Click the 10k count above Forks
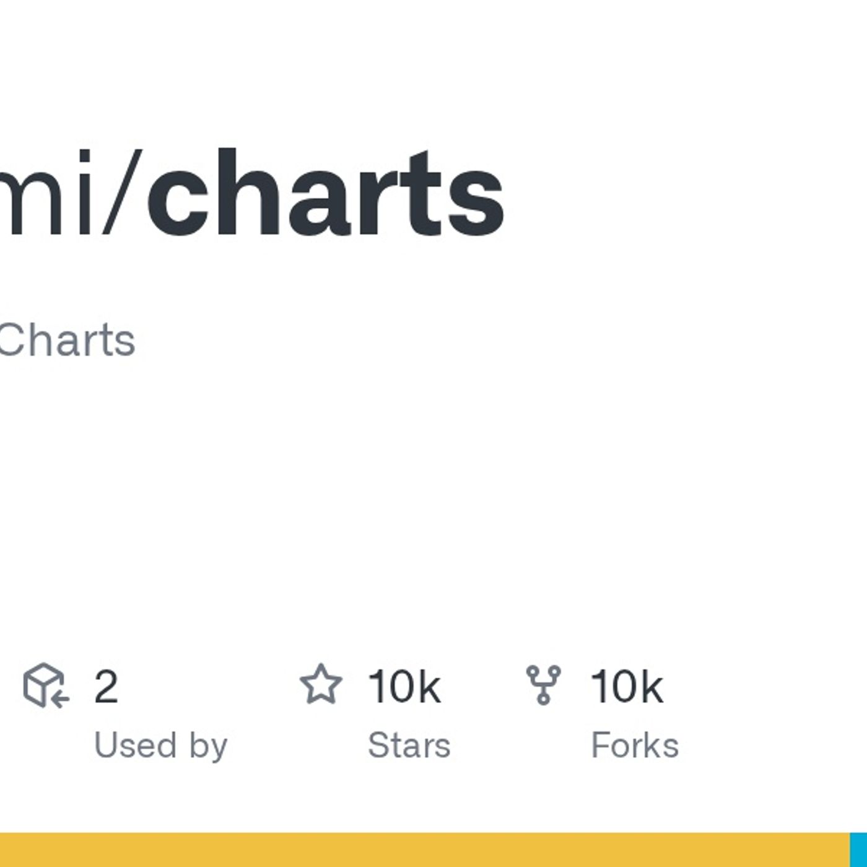 [627, 687]
